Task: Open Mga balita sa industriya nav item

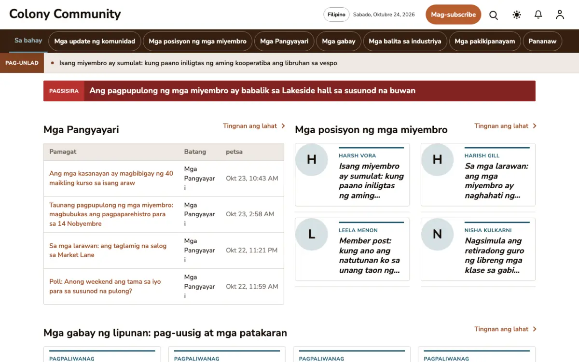Action: coord(405,41)
